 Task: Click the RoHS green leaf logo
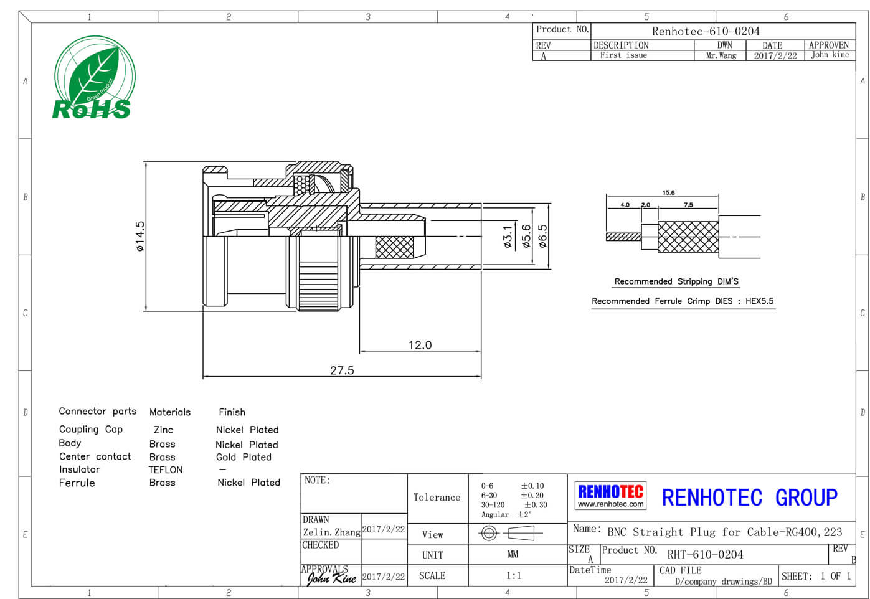(x=93, y=78)
